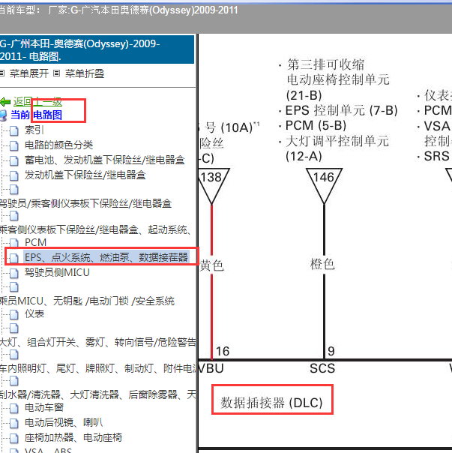Click connector triangle 146 in diagram
Screen dimensions: 452x453
(324, 186)
